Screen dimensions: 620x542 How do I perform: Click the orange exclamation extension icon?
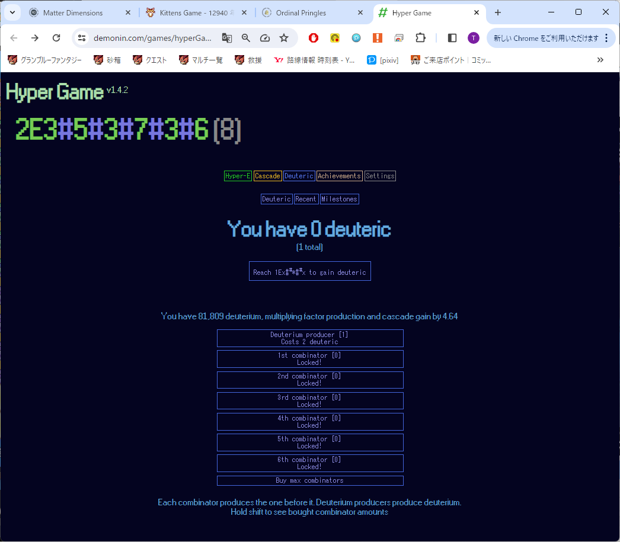pyautogui.click(x=378, y=37)
